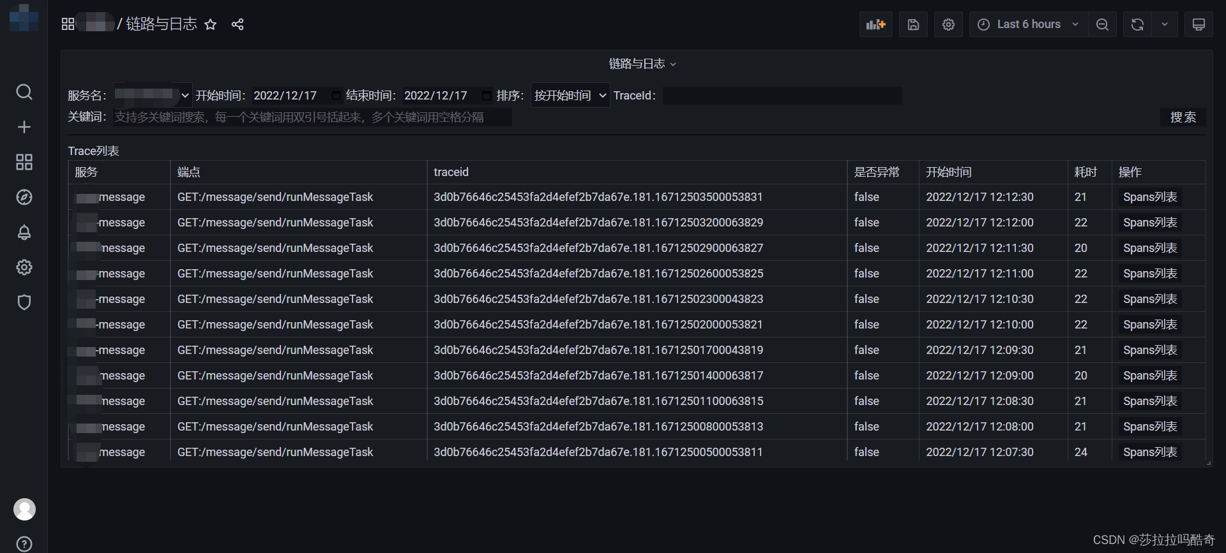Image resolution: width=1226 pixels, height=553 pixels.
Task: Focus the 关键词 keyword search field
Action: click(312, 117)
